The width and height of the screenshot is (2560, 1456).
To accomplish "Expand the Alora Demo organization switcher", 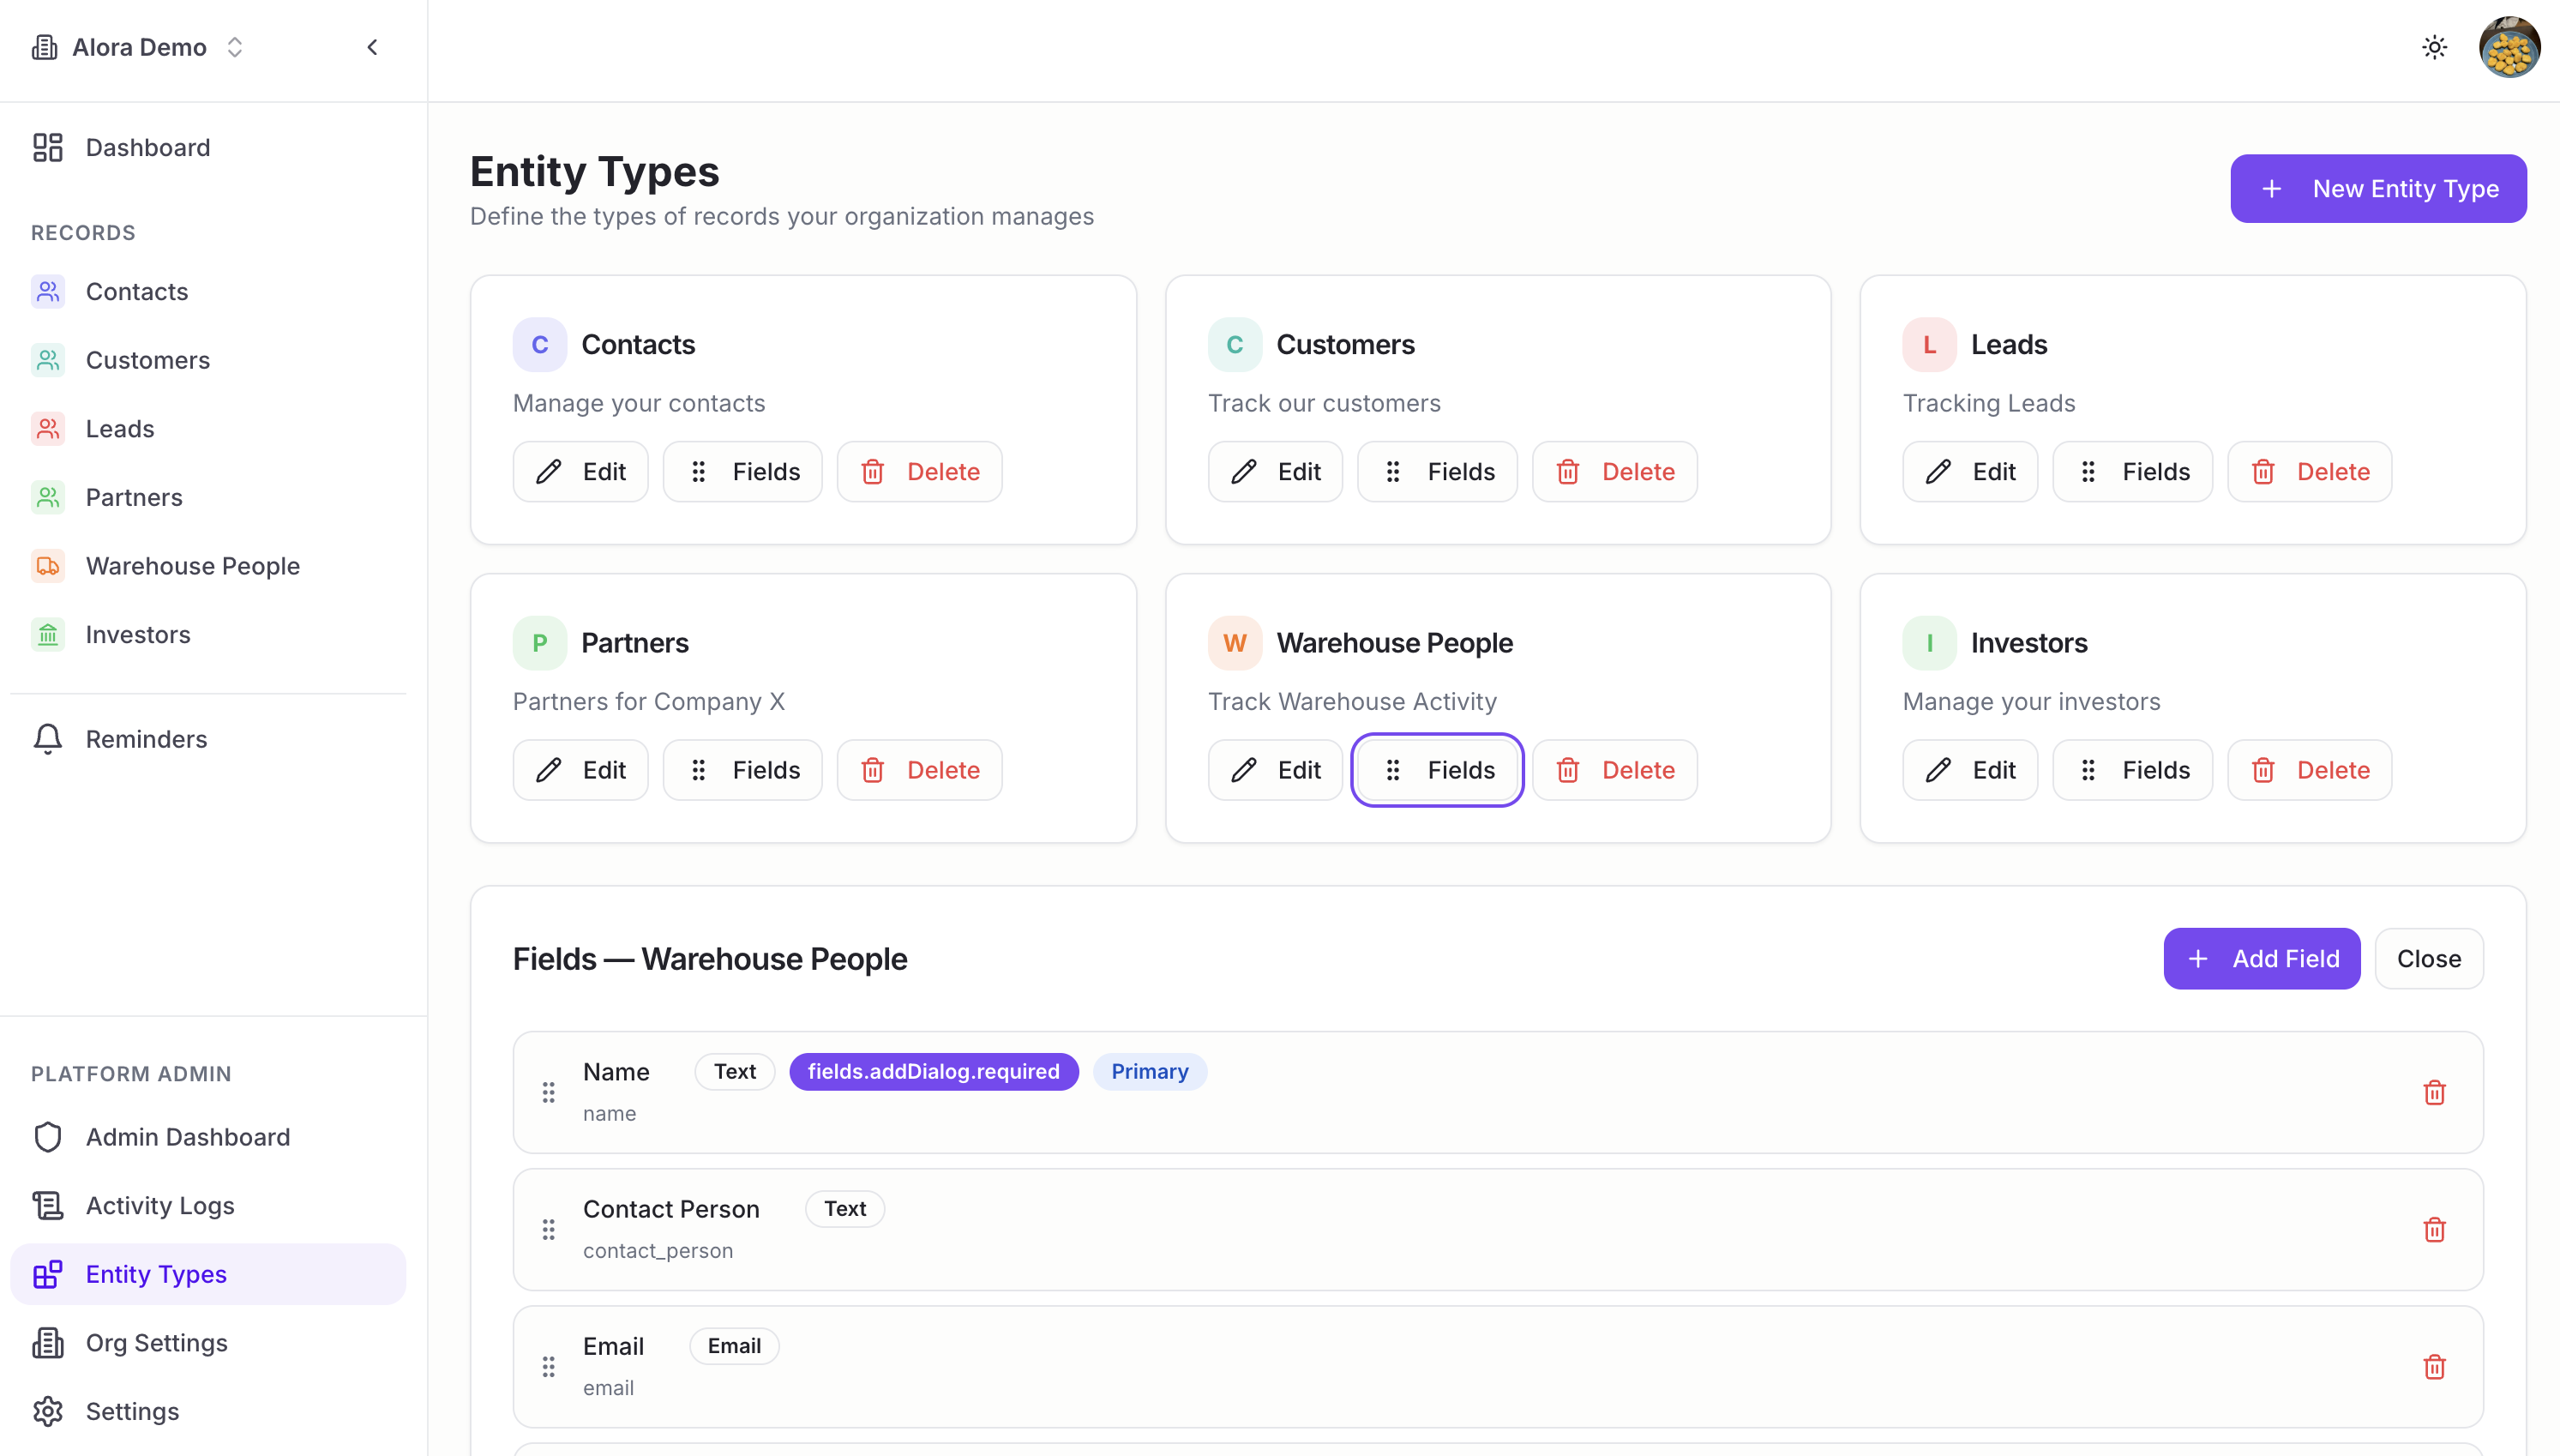I will tap(139, 47).
